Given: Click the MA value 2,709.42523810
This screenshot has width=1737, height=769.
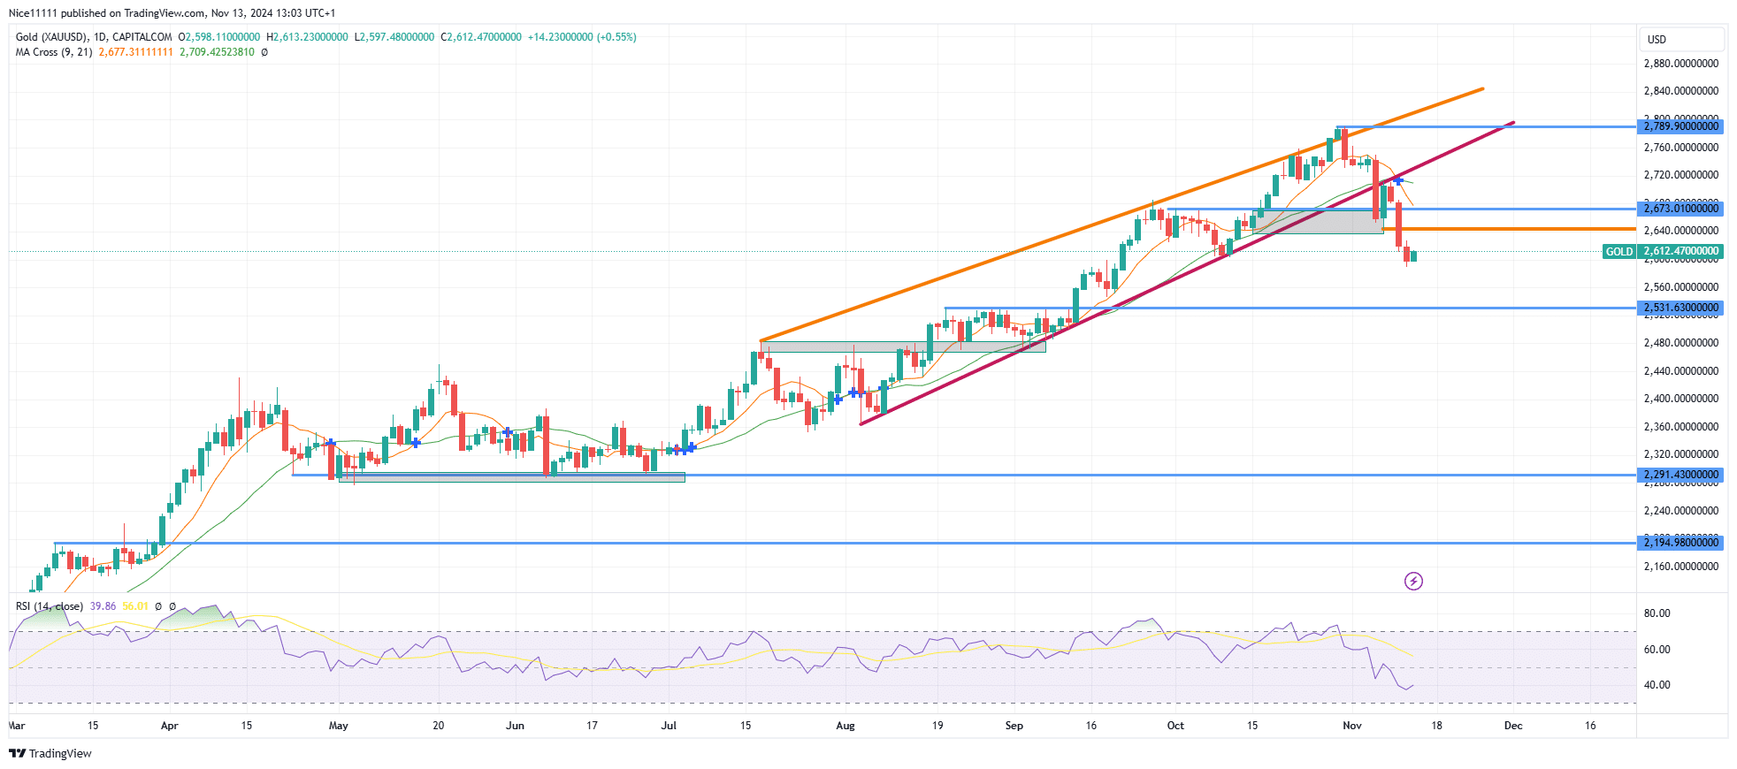Looking at the screenshot, I should coord(217,52).
